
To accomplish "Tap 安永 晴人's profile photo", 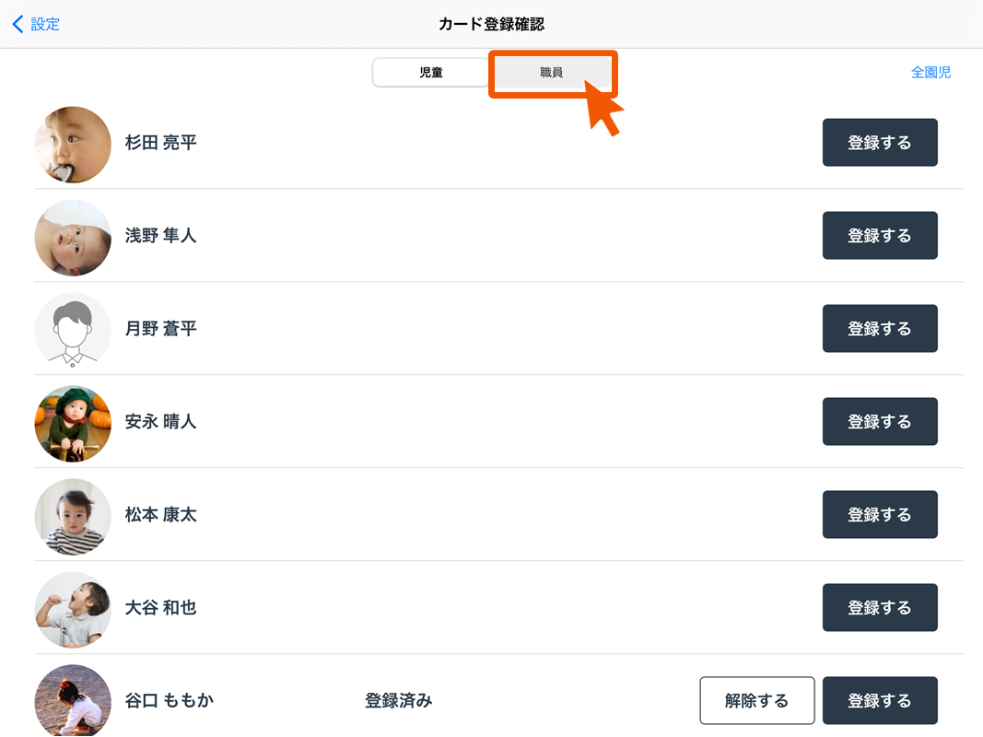I will (73, 423).
